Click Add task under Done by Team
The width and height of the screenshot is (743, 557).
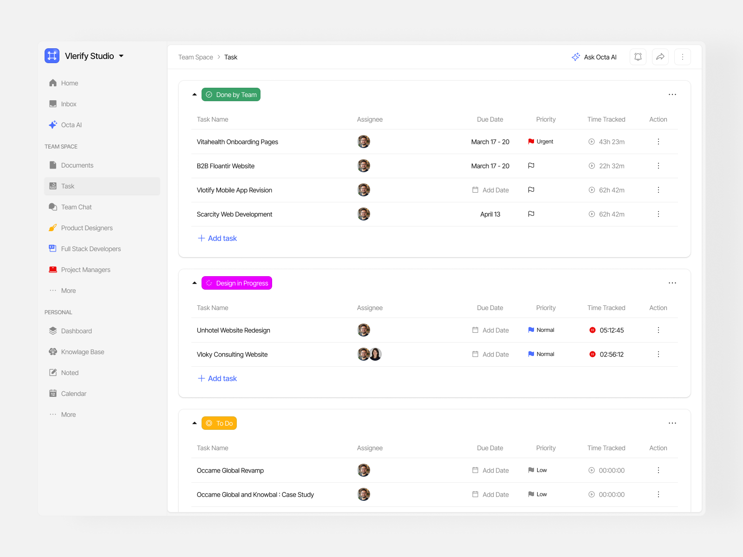tap(217, 238)
